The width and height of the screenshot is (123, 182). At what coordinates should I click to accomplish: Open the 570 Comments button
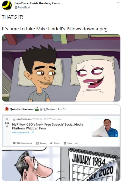tap(23, 143)
